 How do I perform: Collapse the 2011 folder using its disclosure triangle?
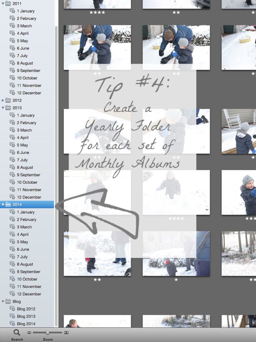3,3
